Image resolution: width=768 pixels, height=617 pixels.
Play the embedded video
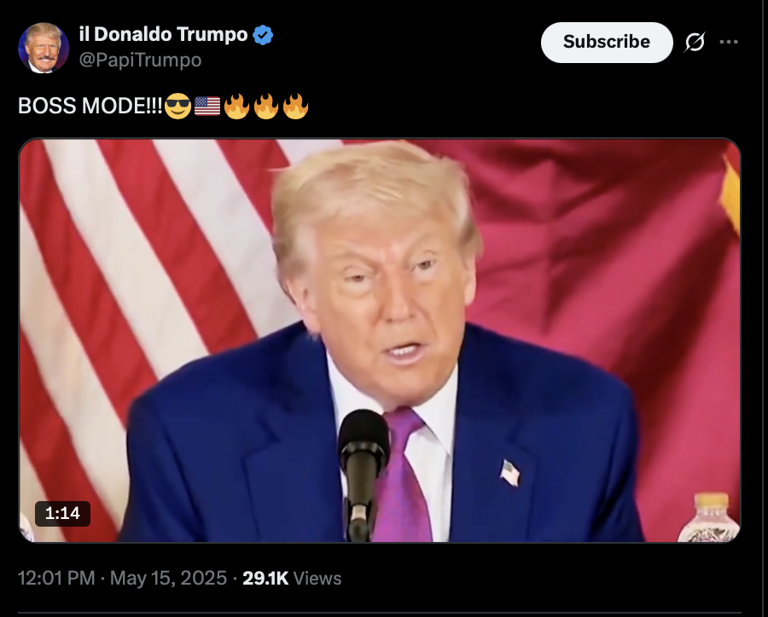click(380, 341)
